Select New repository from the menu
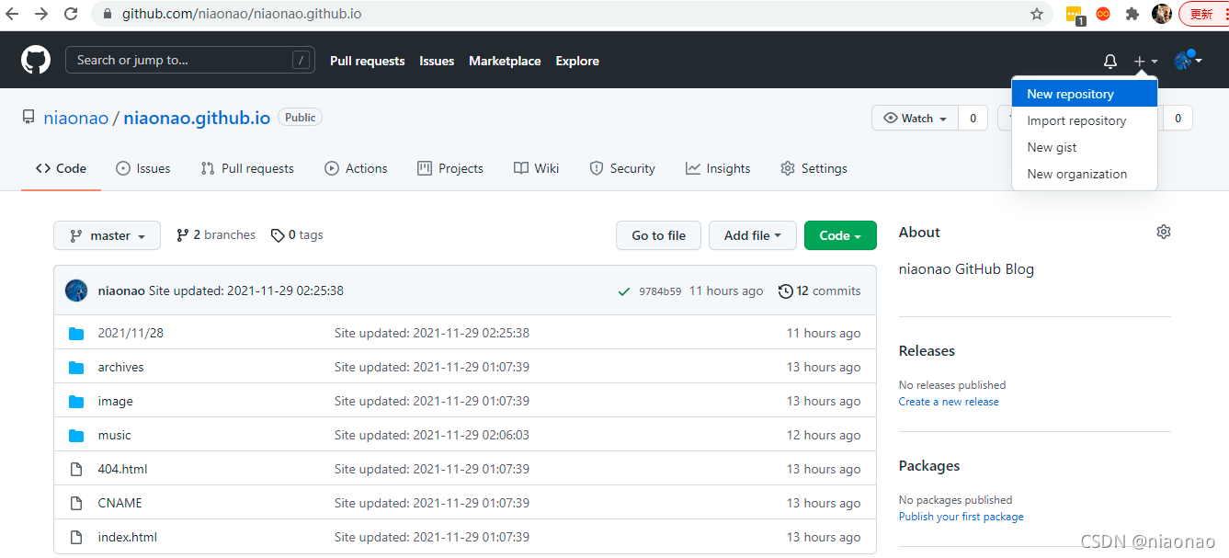The width and height of the screenshot is (1229, 558). 1085,94
